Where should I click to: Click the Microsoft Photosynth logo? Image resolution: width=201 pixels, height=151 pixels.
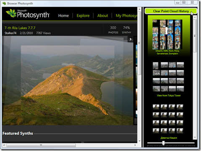pos(28,14)
